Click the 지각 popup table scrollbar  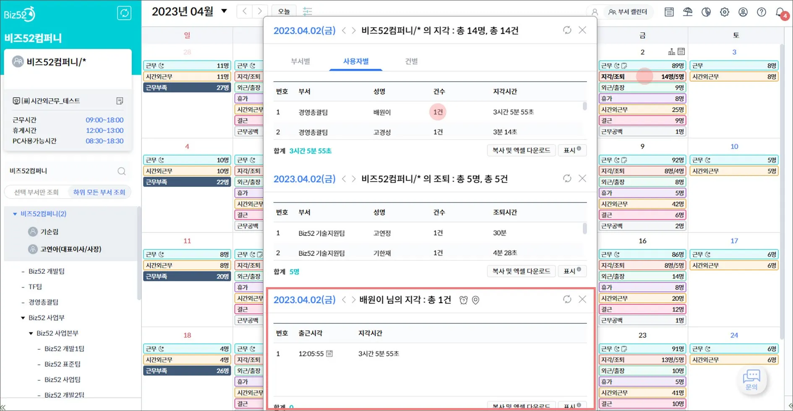pyautogui.click(x=585, y=106)
